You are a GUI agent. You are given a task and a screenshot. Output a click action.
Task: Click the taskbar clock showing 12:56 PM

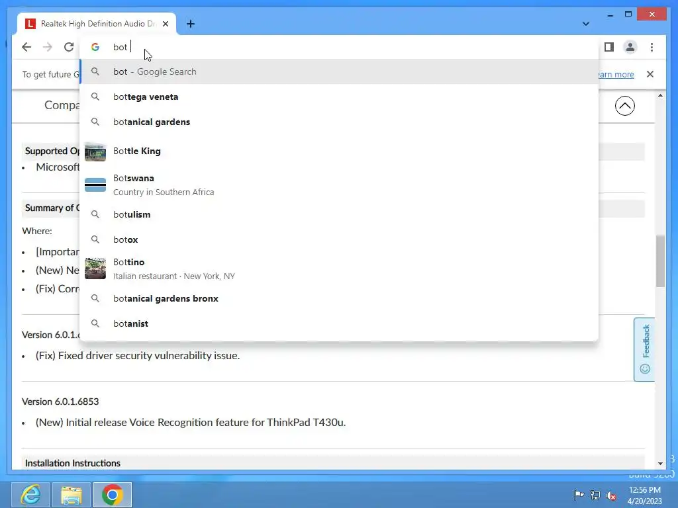point(644,495)
